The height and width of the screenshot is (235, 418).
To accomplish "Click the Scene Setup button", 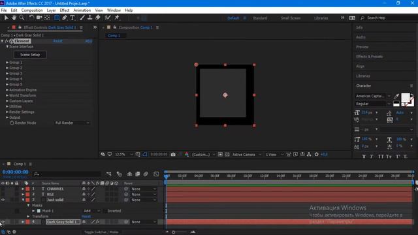I will click(30, 55).
